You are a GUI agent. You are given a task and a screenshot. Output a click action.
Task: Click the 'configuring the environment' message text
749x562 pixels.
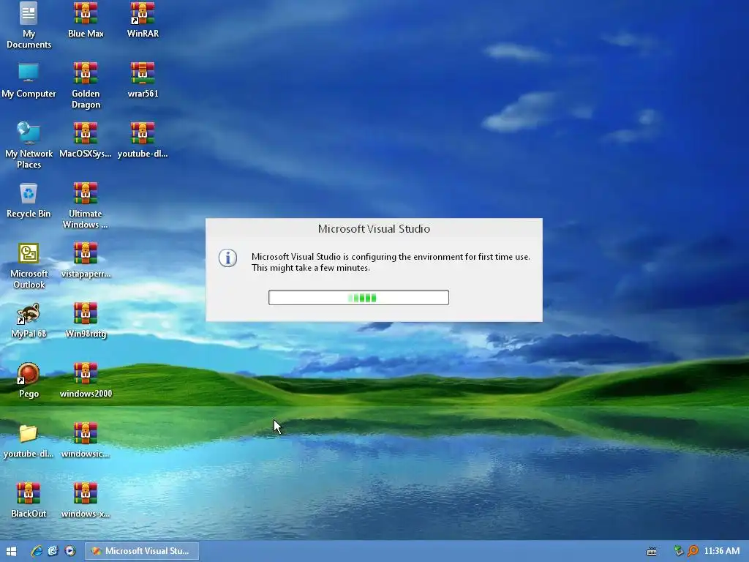(x=391, y=257)
